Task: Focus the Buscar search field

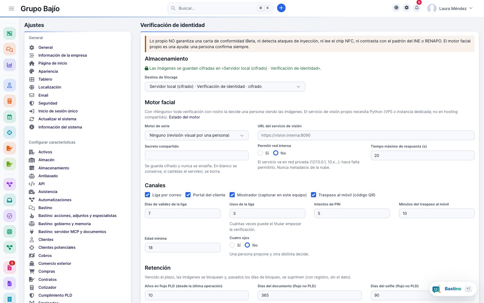Action: point(220,8)
